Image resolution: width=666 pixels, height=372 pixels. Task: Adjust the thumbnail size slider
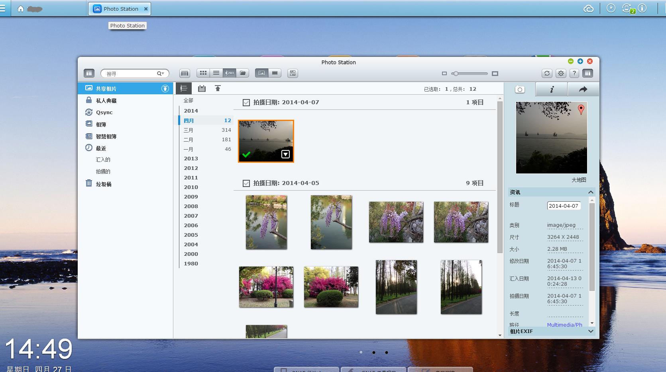[470, 74]
